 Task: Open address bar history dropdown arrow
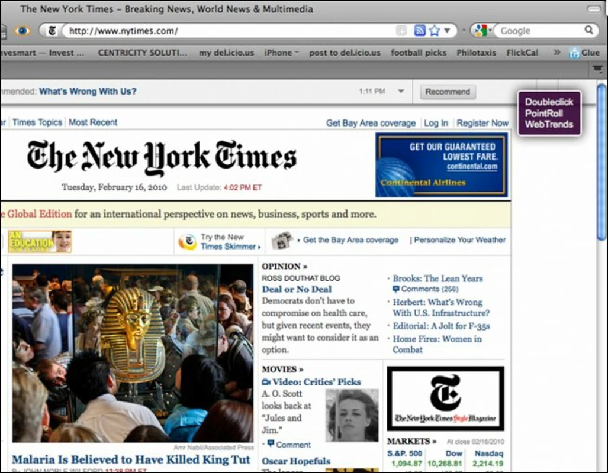(x=447, y=30)
